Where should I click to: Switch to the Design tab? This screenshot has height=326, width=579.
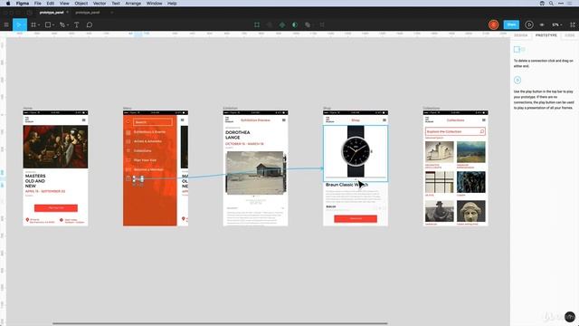click(521, 35)
